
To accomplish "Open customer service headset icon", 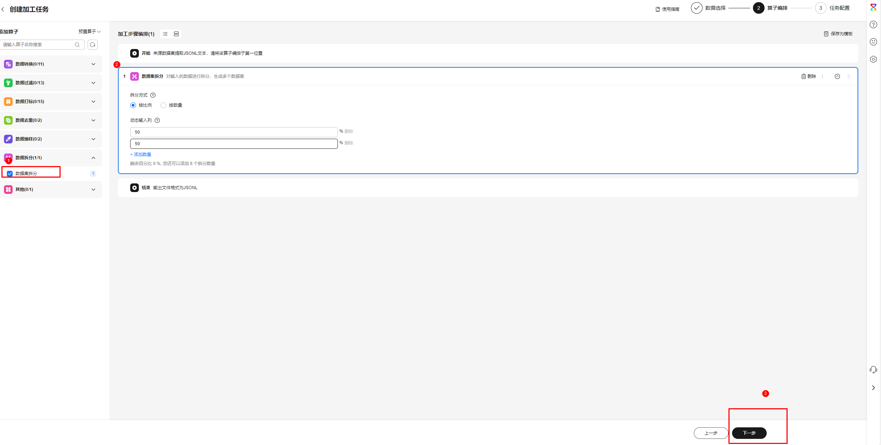I will [873, 370].
